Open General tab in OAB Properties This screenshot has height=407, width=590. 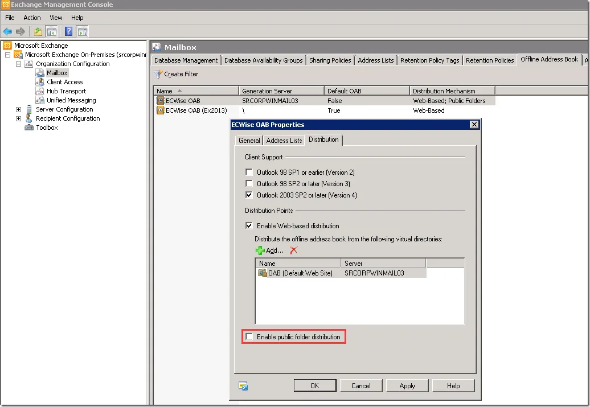pyautogui.click(x=249, y=140)
